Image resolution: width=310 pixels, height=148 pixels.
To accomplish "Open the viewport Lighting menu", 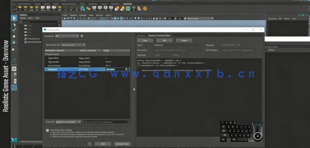I will pos(82,15).
